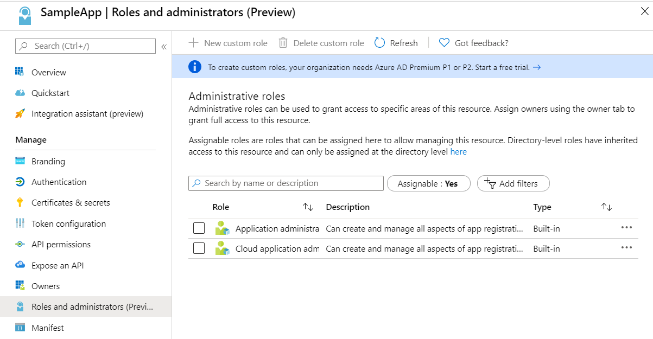Collapse the left sidebar with double chevron

point(164,47)
